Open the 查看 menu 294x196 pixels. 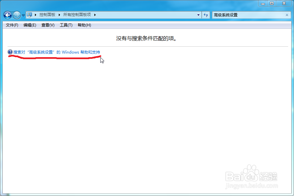click(x=47, y=25)
